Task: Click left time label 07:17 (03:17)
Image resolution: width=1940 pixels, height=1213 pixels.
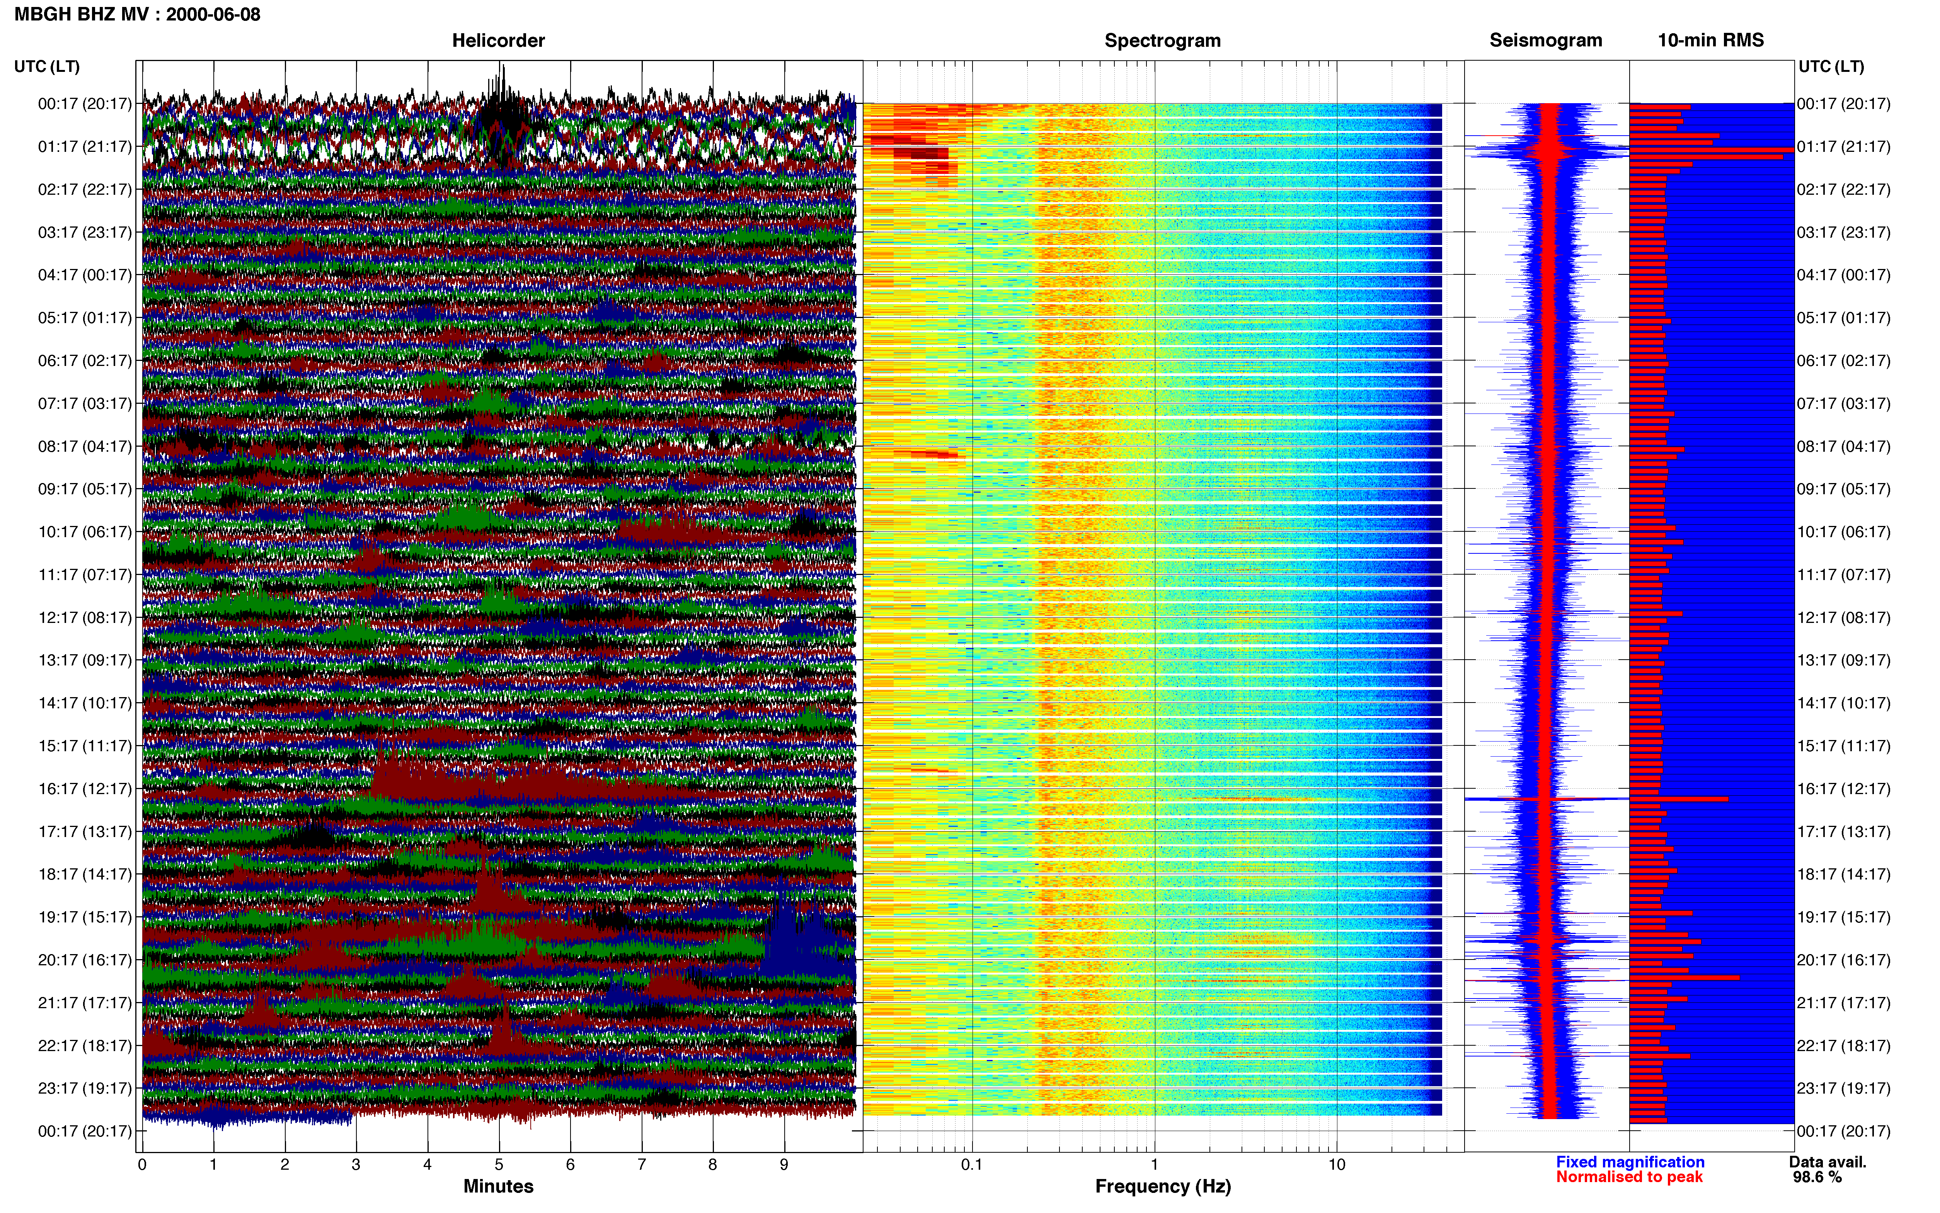Action: point(85,403)
